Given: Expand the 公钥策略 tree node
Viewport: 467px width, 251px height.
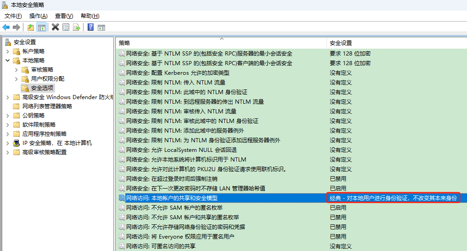Looking at the screenshot, I should 8,116.
